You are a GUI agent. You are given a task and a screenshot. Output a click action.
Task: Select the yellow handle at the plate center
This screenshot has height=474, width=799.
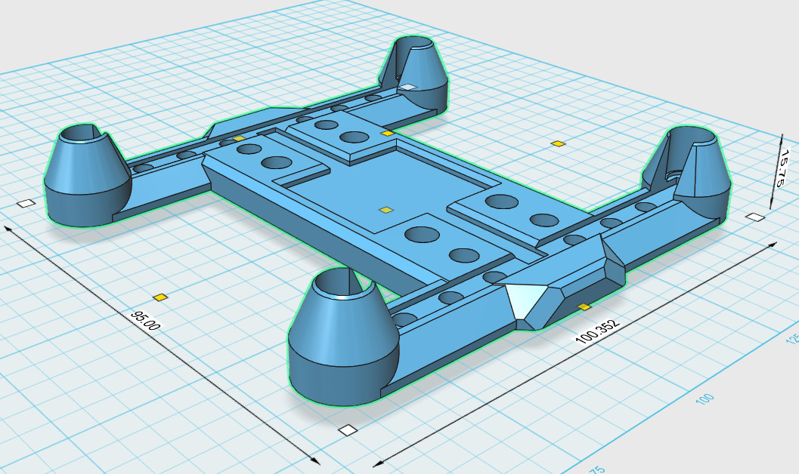point(386,210)
